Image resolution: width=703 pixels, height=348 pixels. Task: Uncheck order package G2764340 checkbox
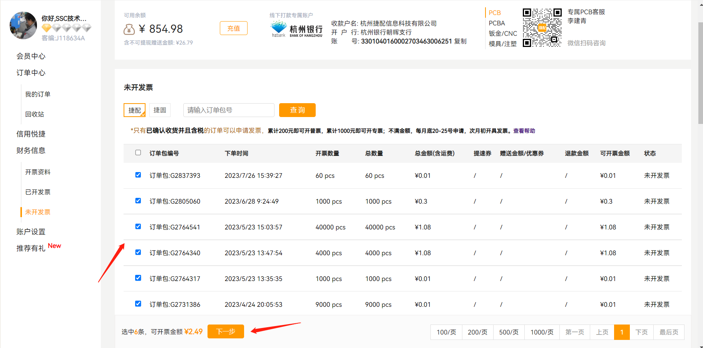pyautogui.click(x=138, y=253)
